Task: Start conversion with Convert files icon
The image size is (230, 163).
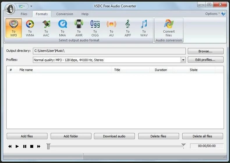Action: point(169,28)
